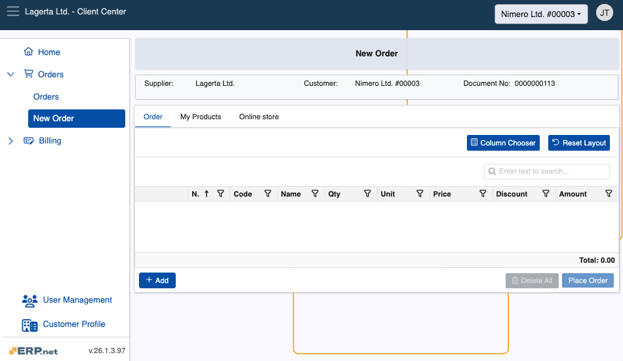Open filter for the Unit column
Image resolution: width=623 pixels, height=361 pixels.
coord(420,194)
